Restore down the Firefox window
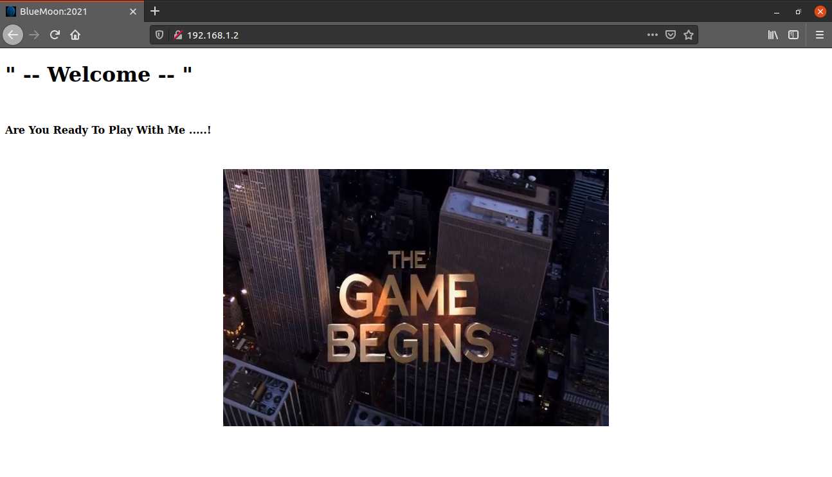832x477 pixels. point(798,12)
